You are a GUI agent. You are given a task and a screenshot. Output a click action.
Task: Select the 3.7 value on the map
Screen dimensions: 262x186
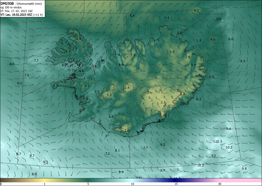(55, 86)
